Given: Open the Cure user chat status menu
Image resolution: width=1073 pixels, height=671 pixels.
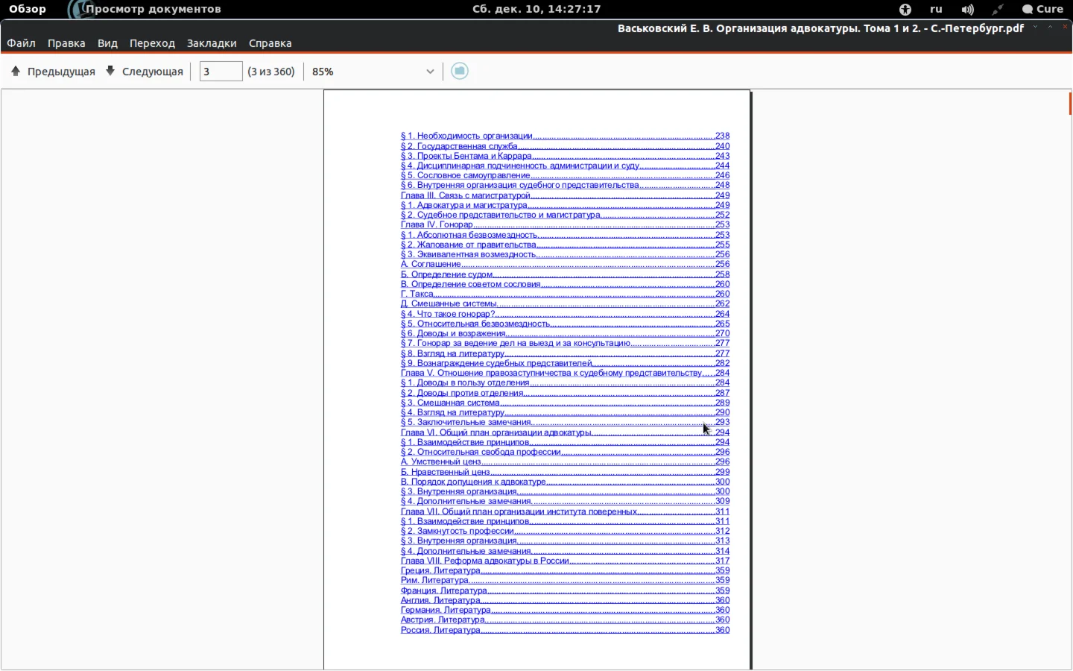Looking at the screenshot, I should tap(1042, 9).
